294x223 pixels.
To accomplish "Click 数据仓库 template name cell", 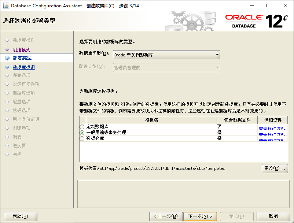I will coord(151,138).
